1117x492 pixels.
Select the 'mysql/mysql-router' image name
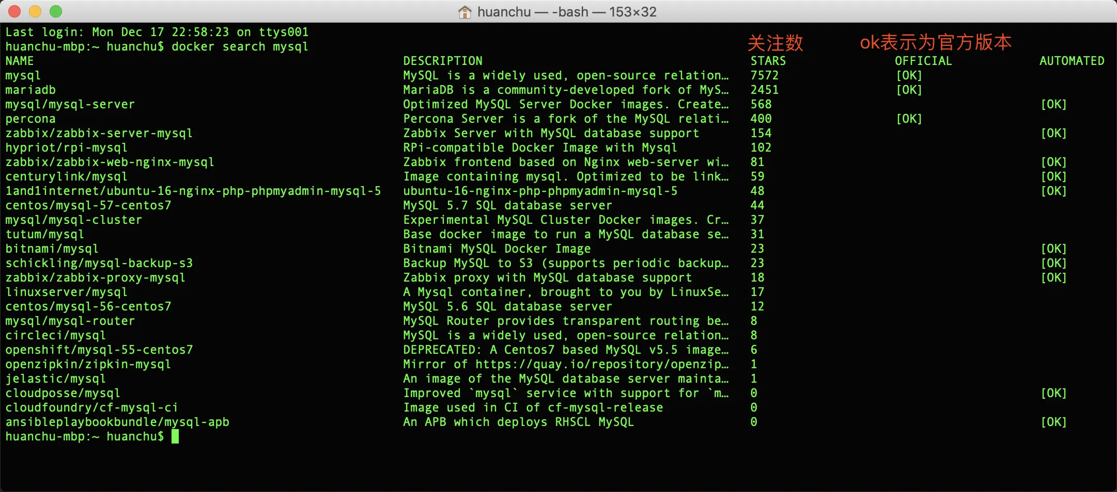click(x=70, y=321)
